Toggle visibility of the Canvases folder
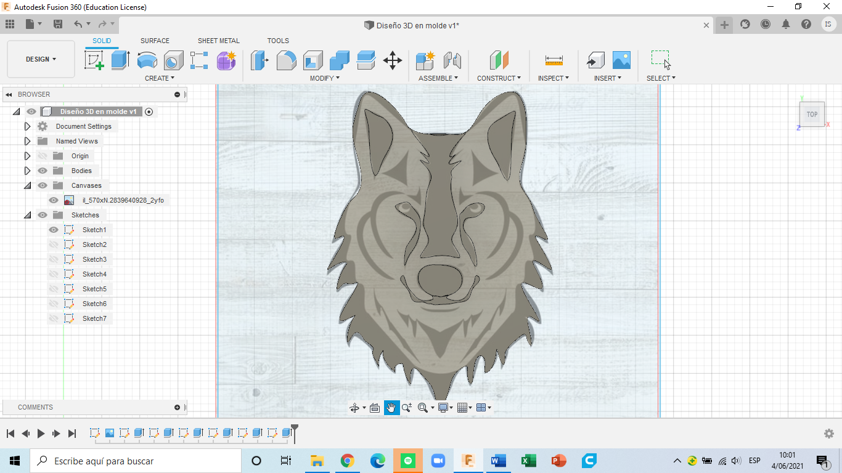This screenshot has width=842, height=473. (x=43, y=185)
